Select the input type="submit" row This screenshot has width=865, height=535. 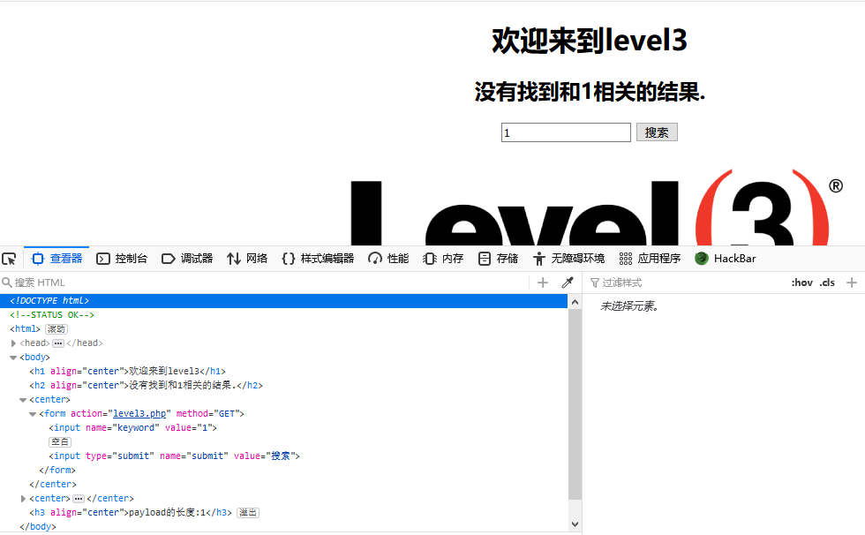coord(283,456)
